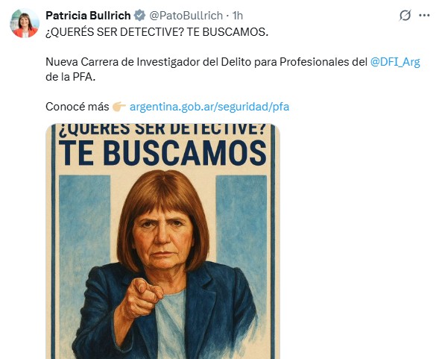Click the 'Conocé más' text
The height and width of the screenshot is (359, 442).
tap(78, 107)
